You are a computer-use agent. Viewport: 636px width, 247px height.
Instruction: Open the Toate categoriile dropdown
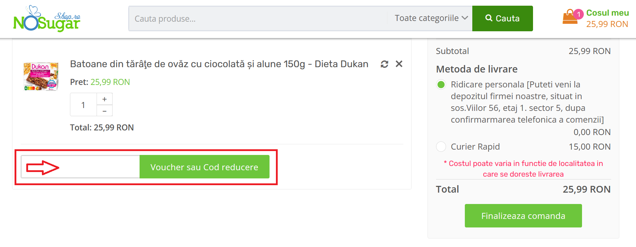tap(426, 18)
